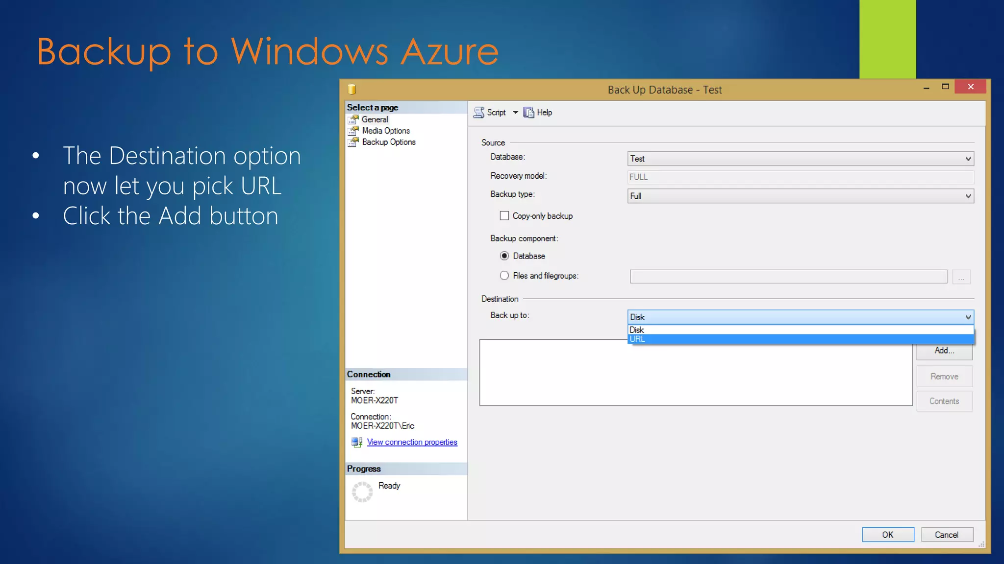Viewport: 1004px width, 564px height.
Task: Open the Backup Options page
Action: (x=389, y=142)
